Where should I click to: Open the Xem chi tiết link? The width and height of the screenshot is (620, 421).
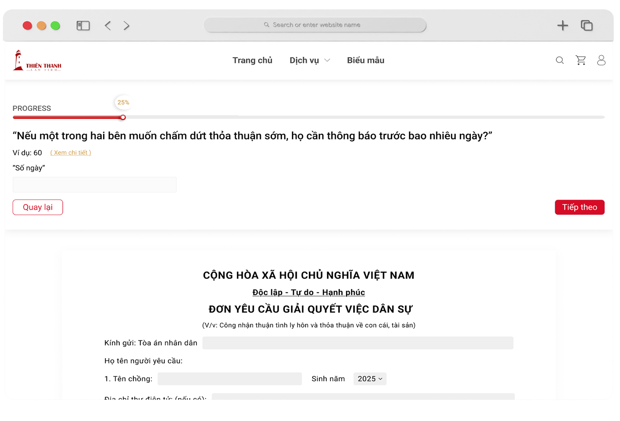tap(71, 153)
